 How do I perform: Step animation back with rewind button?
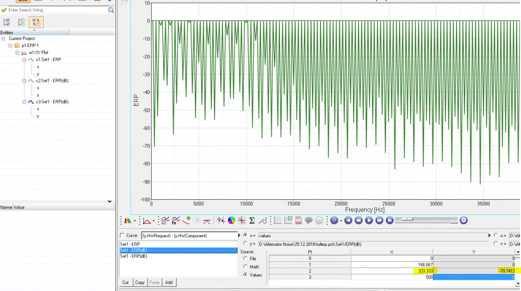(358, 221)
